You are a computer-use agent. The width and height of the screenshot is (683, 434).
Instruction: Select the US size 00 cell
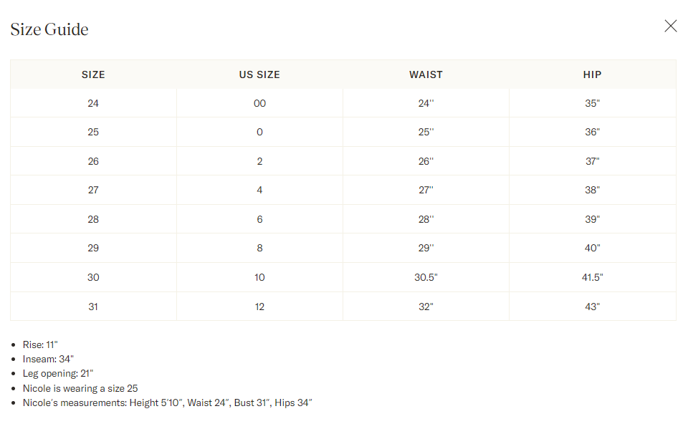(x=259, y=103)
